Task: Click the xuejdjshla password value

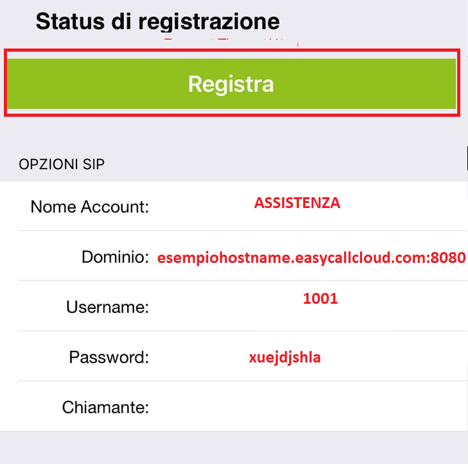Action: click(285, 357)
